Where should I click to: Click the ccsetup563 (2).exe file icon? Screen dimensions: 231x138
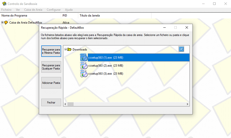click(x=84, y=66)
